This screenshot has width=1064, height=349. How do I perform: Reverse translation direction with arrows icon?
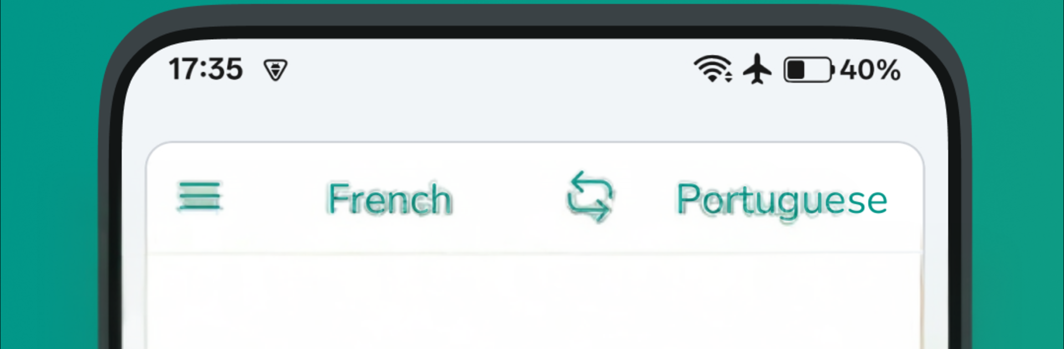click(590, 197)
